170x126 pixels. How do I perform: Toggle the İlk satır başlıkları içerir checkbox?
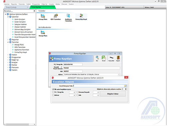click(x=53, y=89)
